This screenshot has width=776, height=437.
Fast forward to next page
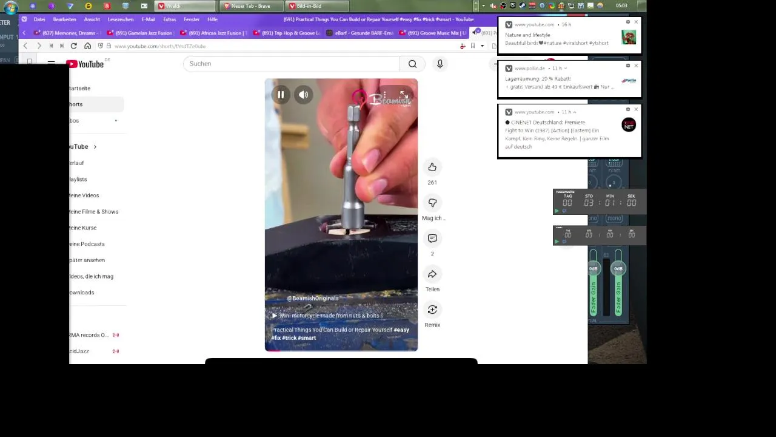click(x=62, y=46)
